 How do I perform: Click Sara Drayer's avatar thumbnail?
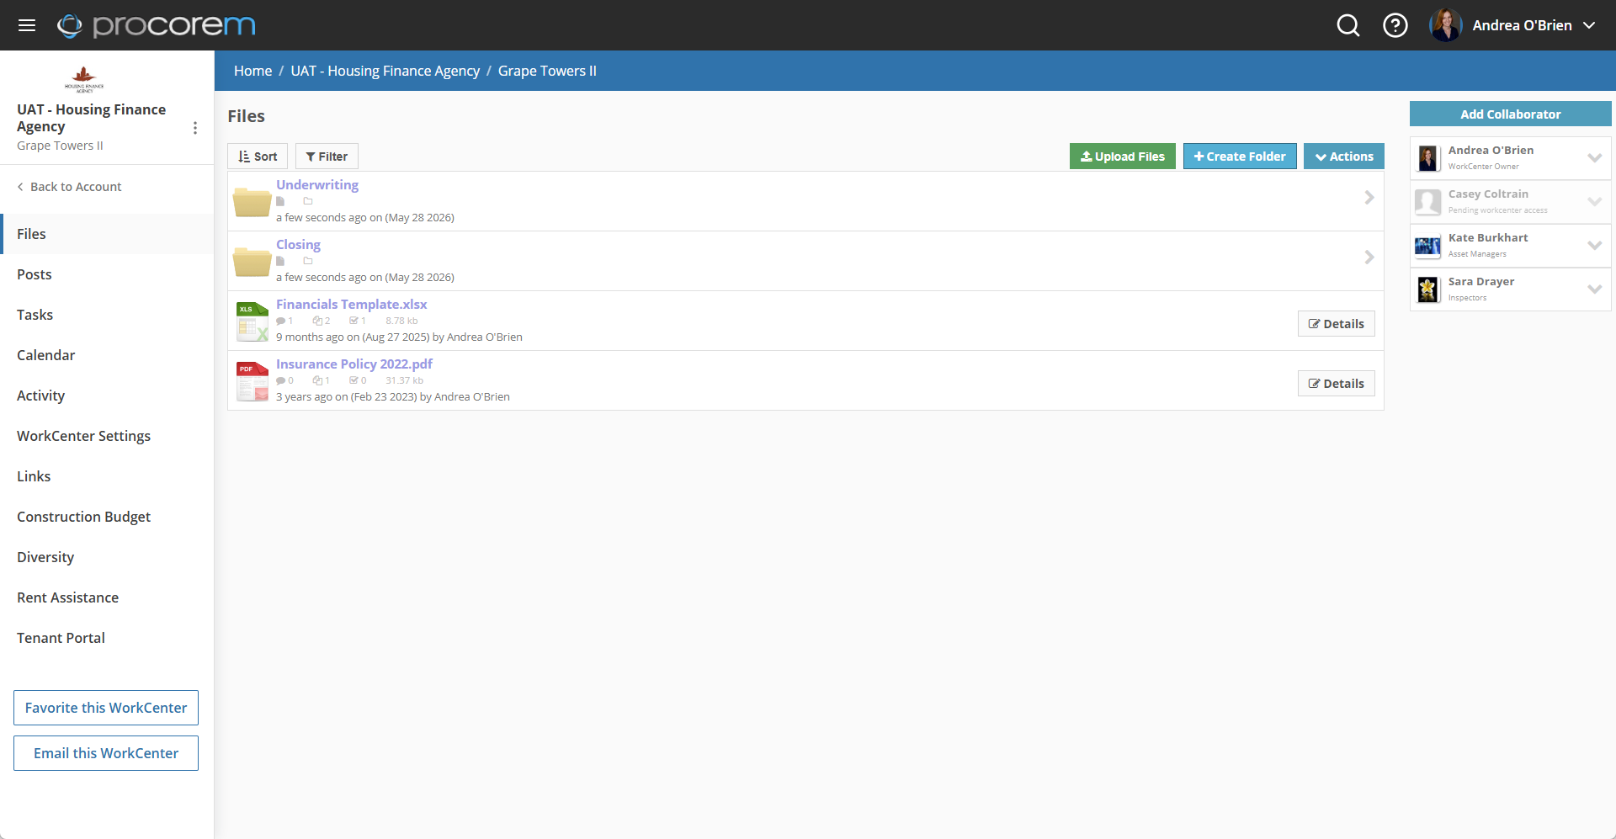point(1428,289)
